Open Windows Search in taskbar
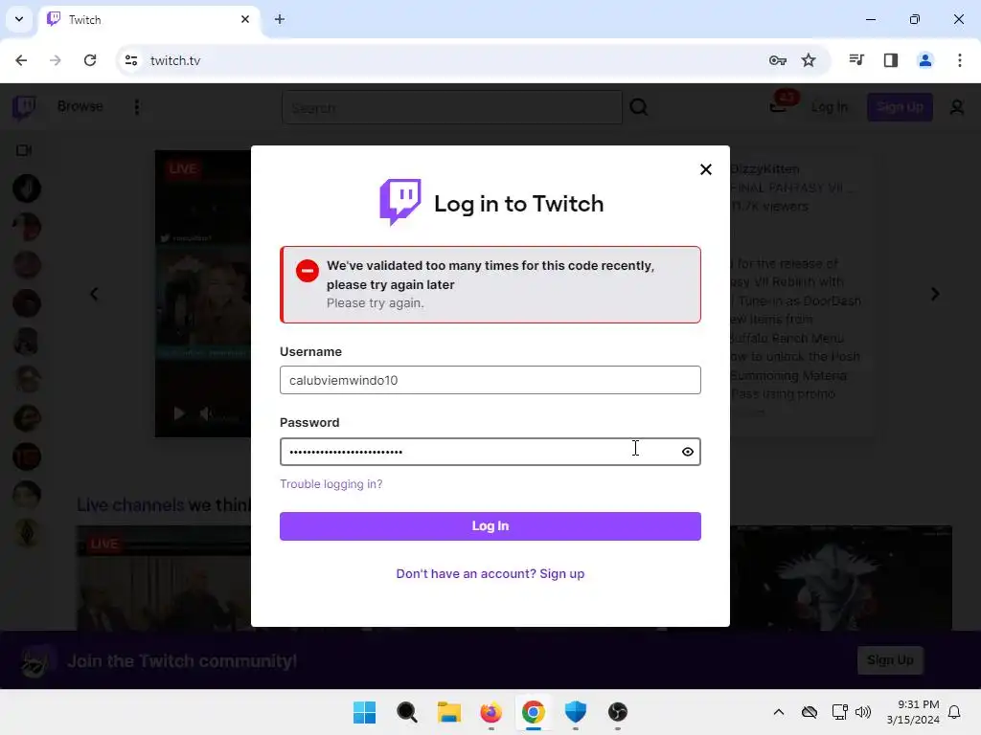Screen dimensions: 981x735 pyautogui.click(x=406, y=712)
